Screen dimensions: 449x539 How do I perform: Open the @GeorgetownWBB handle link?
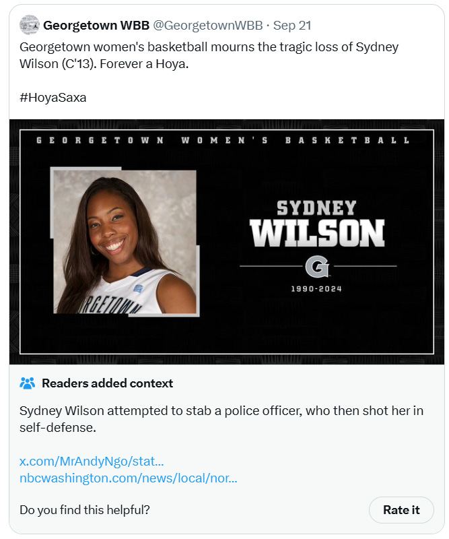point(208,25)
